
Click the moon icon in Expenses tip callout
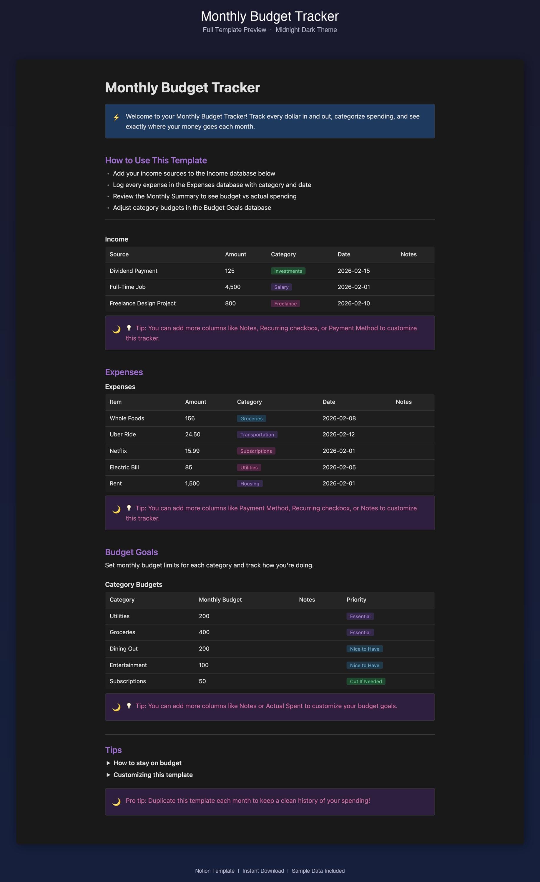coord(116,509)
